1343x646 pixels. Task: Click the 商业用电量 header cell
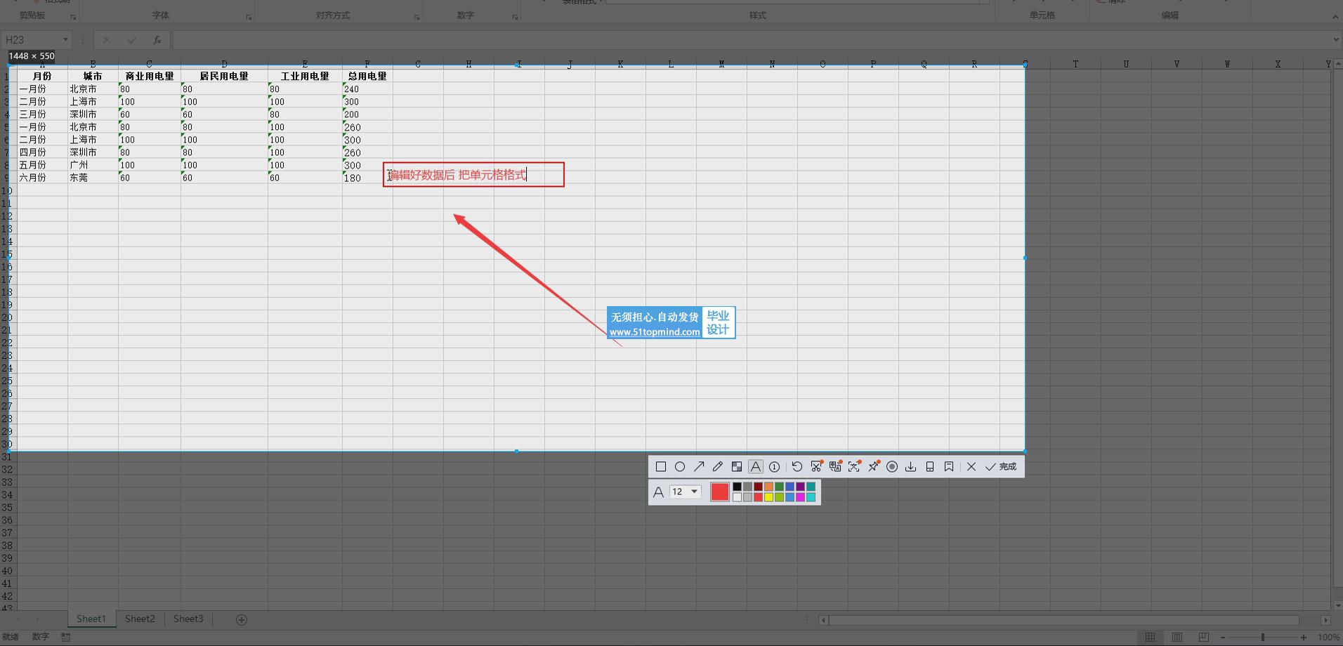coord(150,76)
